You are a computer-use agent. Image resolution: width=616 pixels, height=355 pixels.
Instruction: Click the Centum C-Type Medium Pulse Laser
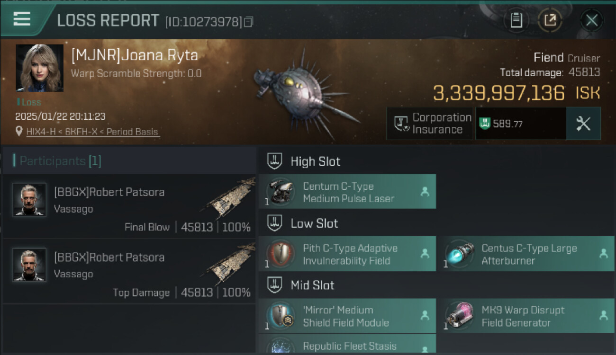[347, 192]
